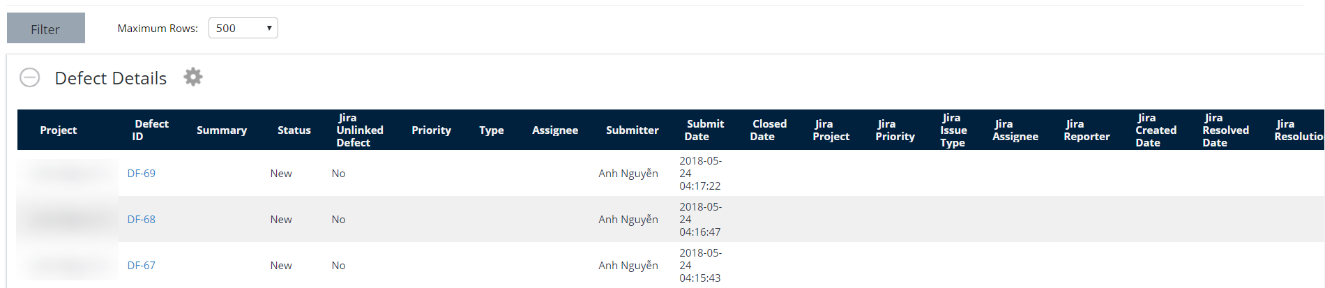Sort by Jira Priority column header

coord(895,130)
